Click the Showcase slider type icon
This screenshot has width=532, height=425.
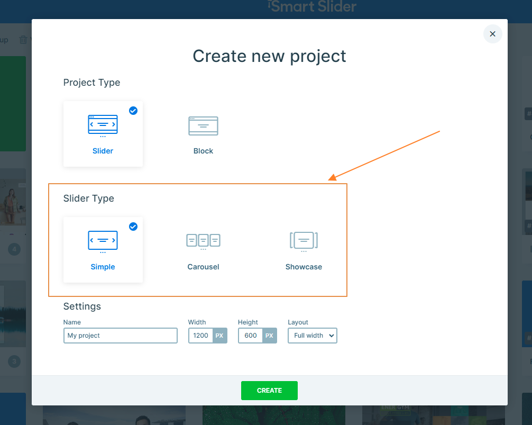point(304,241)
